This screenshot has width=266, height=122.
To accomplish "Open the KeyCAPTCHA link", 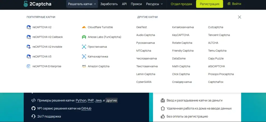I will click(181, 35).
